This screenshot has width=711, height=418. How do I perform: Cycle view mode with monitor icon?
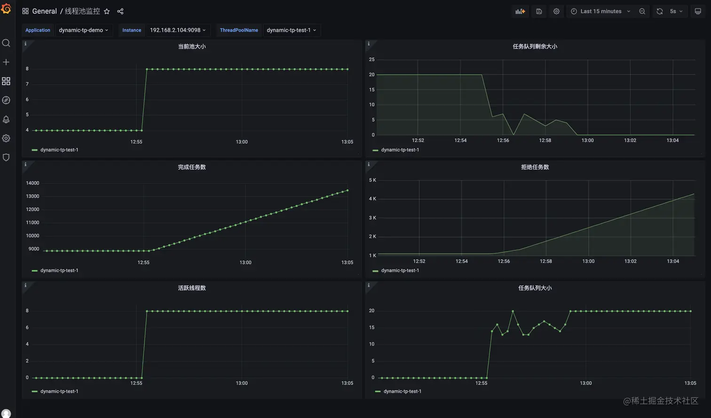698,11
